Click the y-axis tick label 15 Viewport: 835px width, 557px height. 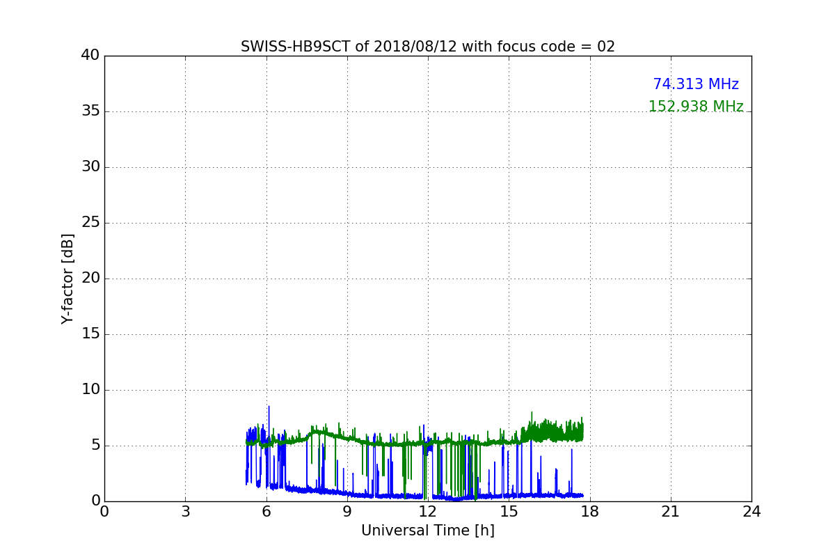tap(90, 334)
